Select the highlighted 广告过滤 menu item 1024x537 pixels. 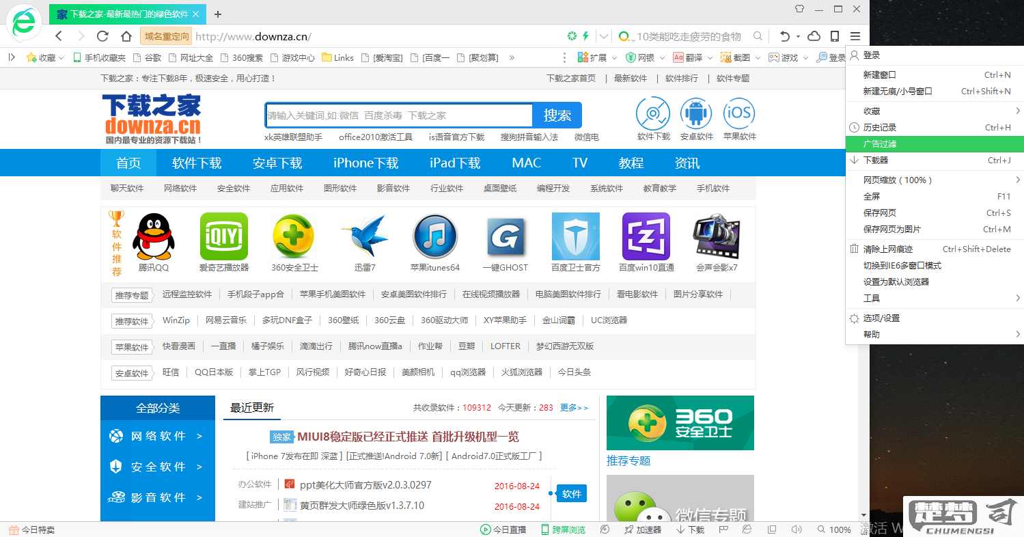935,144
